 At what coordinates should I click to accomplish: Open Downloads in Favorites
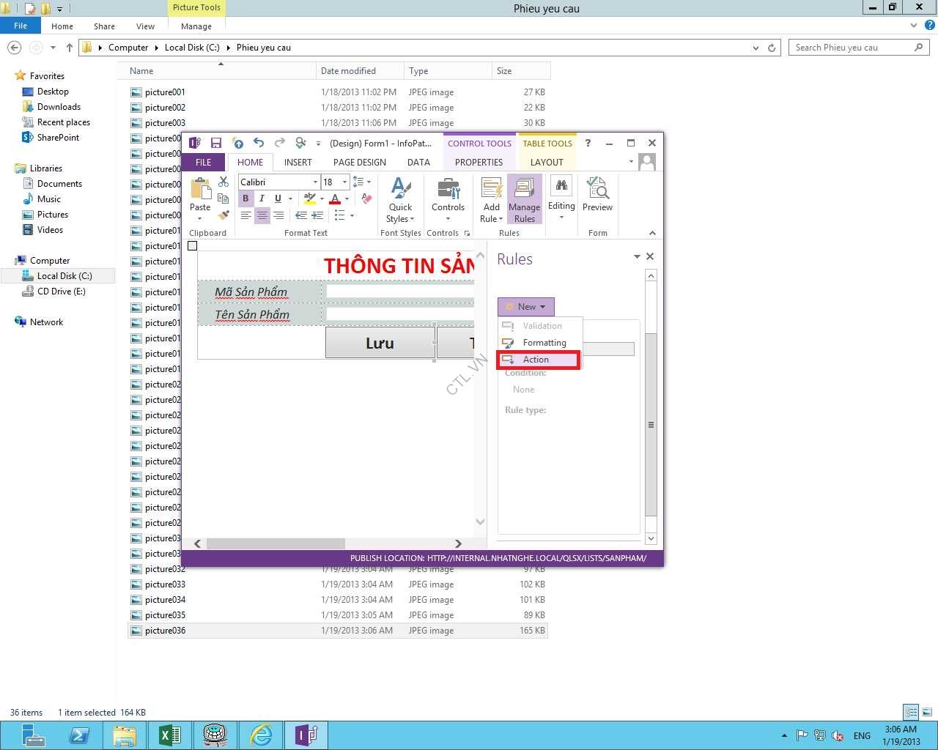[59, 107]
